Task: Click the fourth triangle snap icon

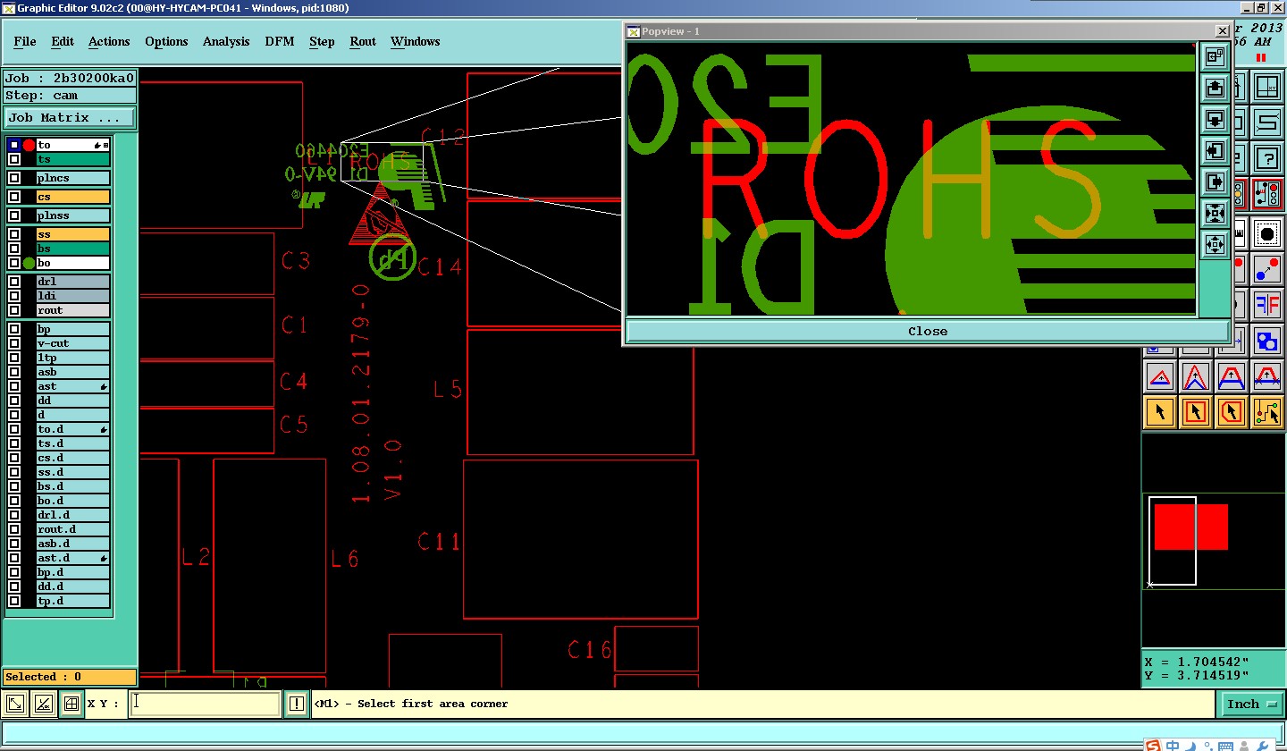Action: [1267, 377]
